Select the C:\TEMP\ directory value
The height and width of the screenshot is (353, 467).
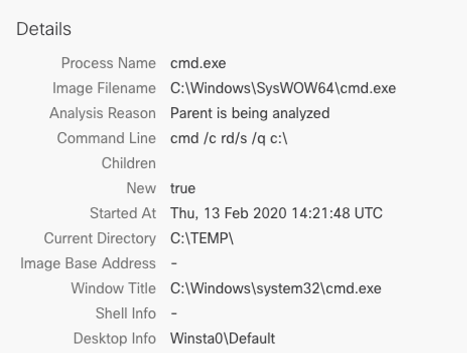tap(202, 238)
